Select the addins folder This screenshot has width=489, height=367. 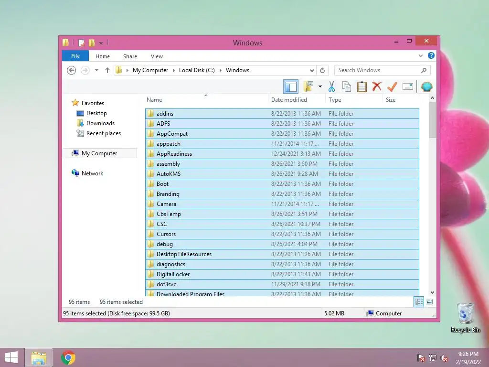click(282, 114)
